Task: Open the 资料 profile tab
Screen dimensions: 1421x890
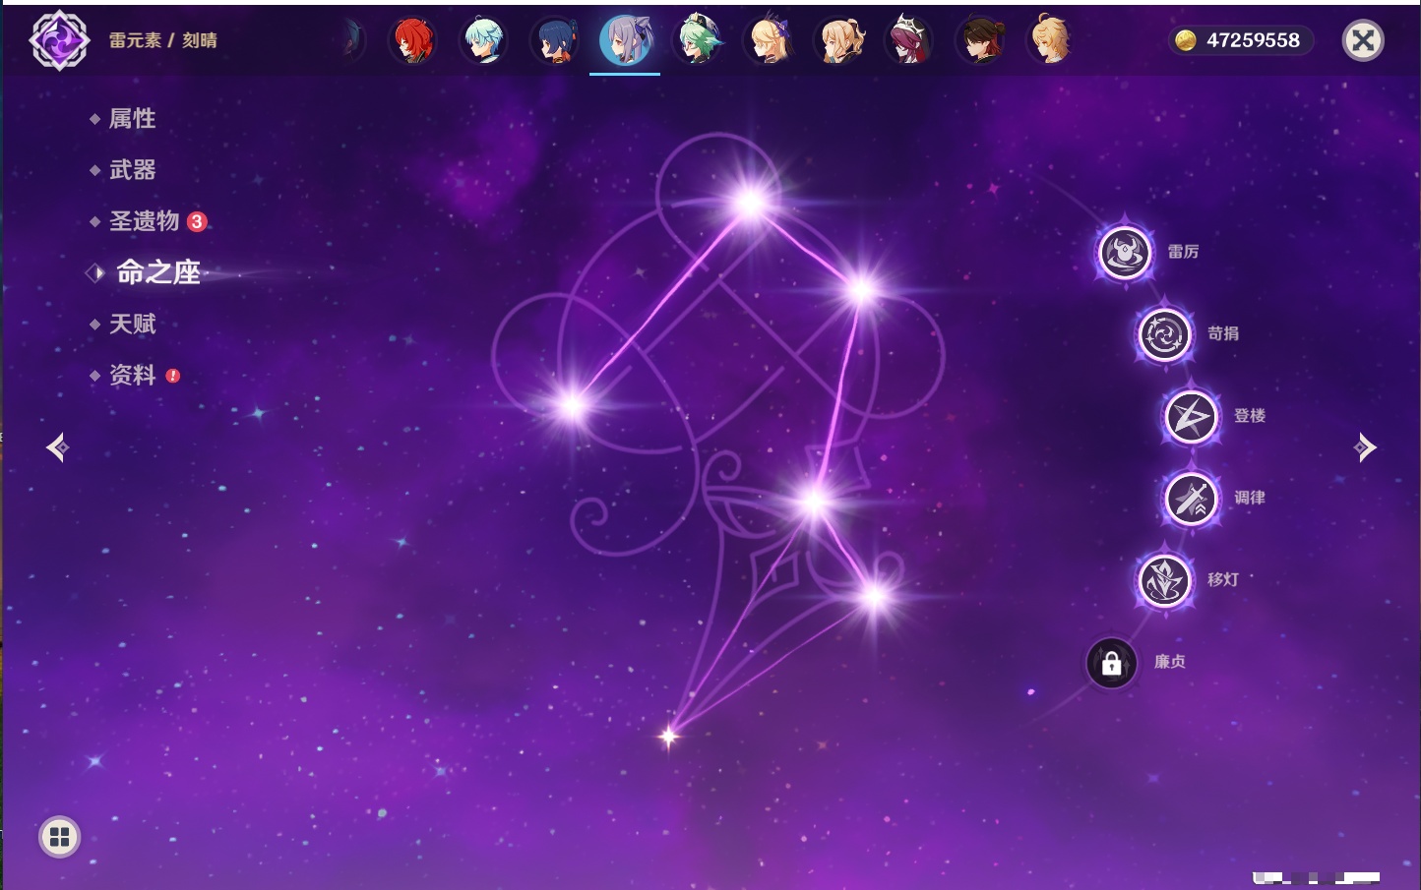Action: [132, 375]
